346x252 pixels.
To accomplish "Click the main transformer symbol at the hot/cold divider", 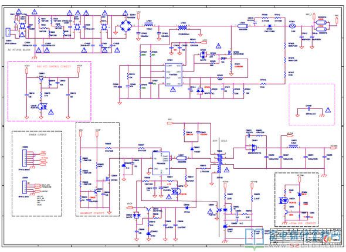I will point(219,164).
